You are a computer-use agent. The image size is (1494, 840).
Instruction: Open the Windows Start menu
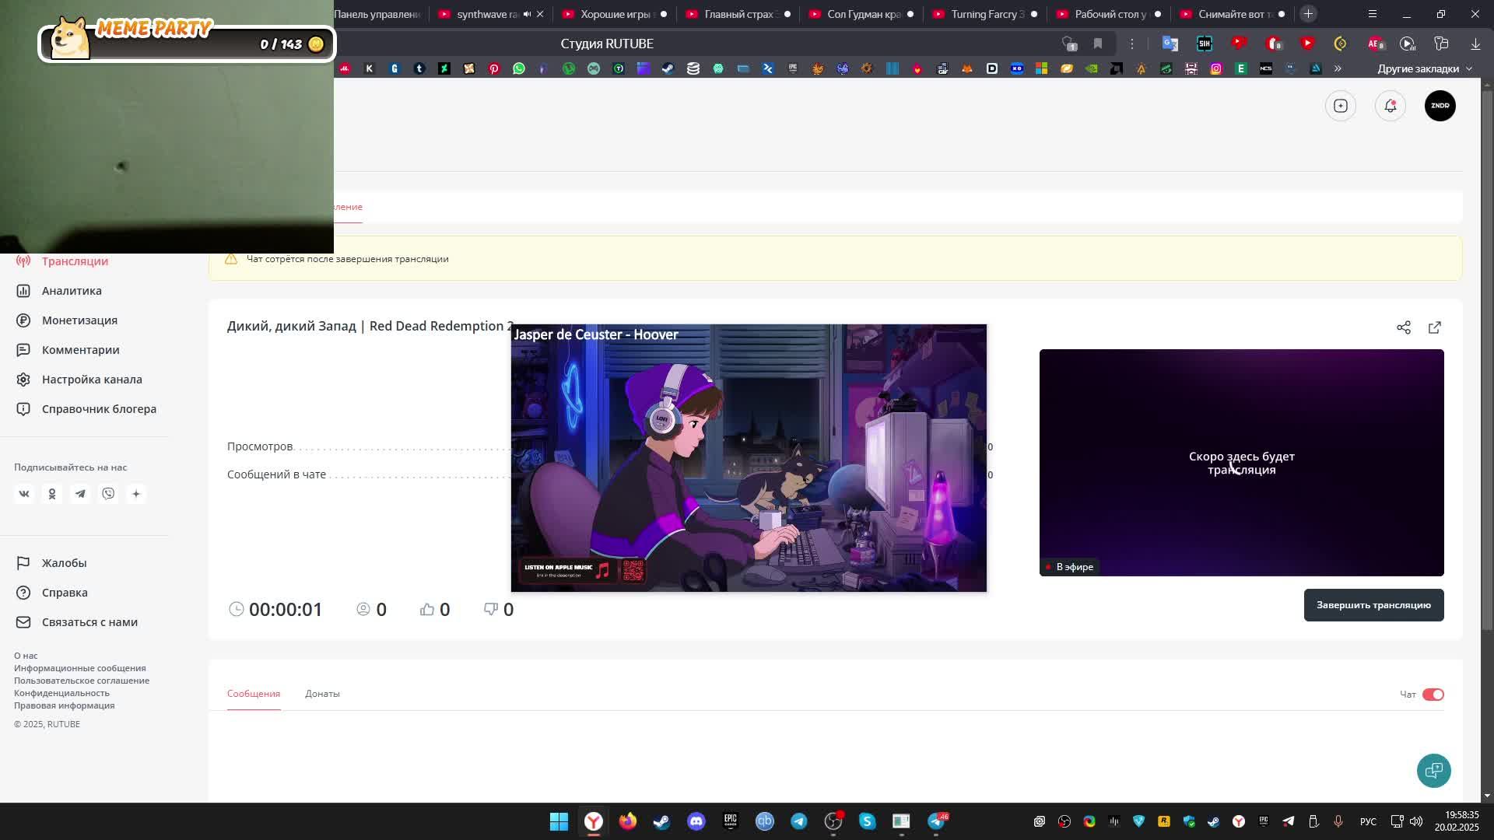point(559,821)
